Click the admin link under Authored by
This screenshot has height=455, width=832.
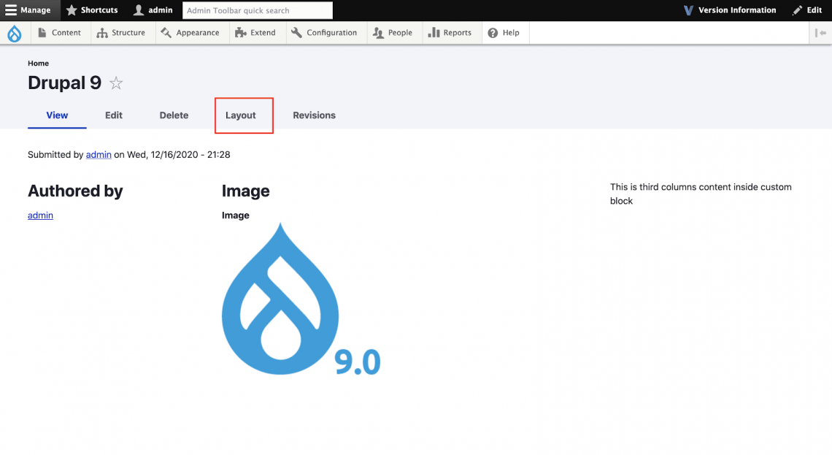click(40, 215)
